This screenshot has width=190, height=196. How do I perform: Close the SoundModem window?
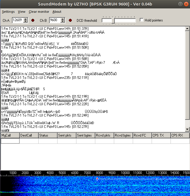186,4
